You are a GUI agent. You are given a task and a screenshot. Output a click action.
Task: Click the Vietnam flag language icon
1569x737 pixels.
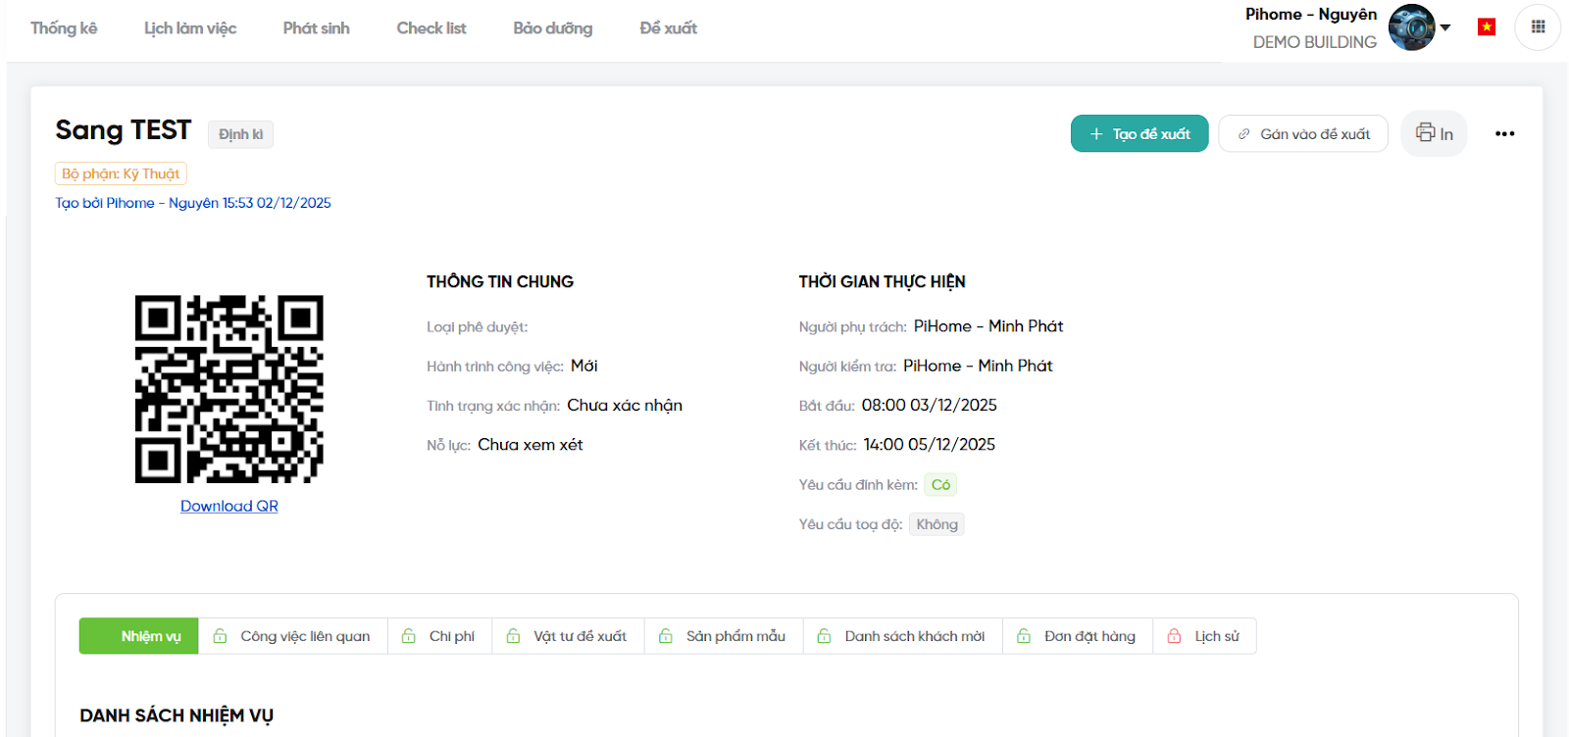click(x=1487, y=27)
